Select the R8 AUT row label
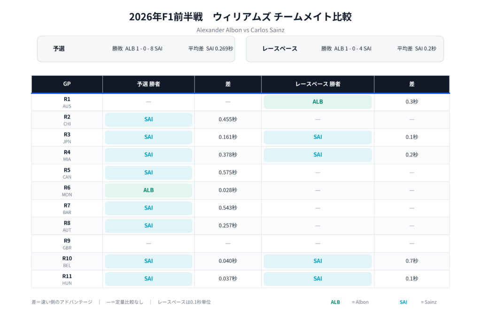The height and width of the screenshot is (328, 481). (x=67, y=226)
